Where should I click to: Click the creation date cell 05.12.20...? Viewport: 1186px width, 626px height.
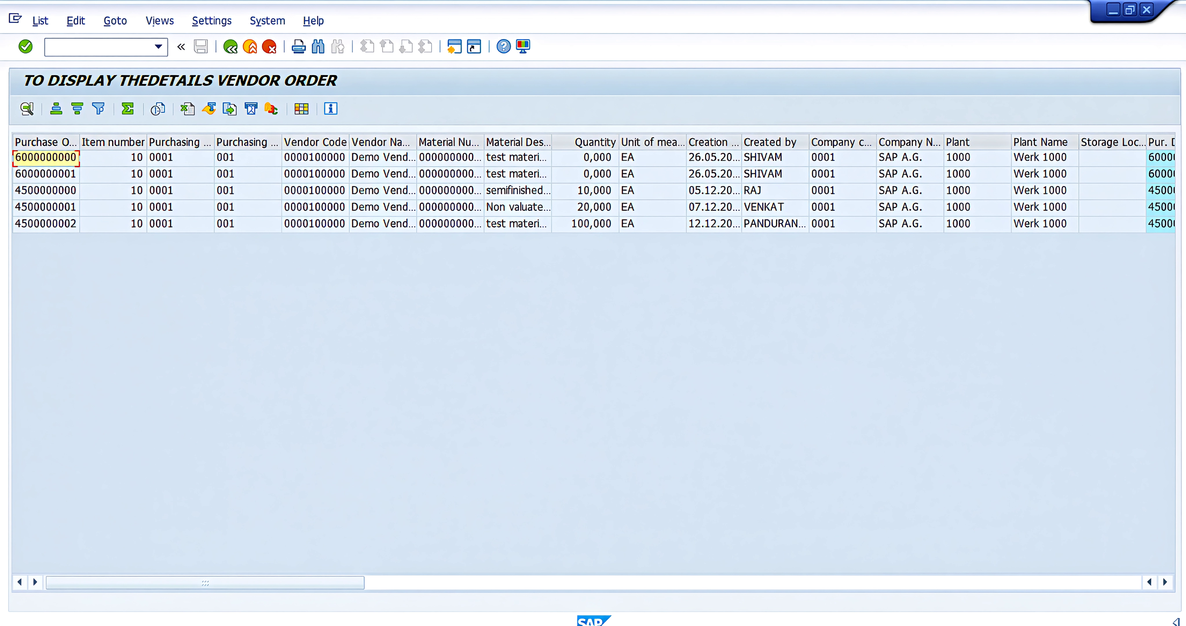[x=714, y=190]
